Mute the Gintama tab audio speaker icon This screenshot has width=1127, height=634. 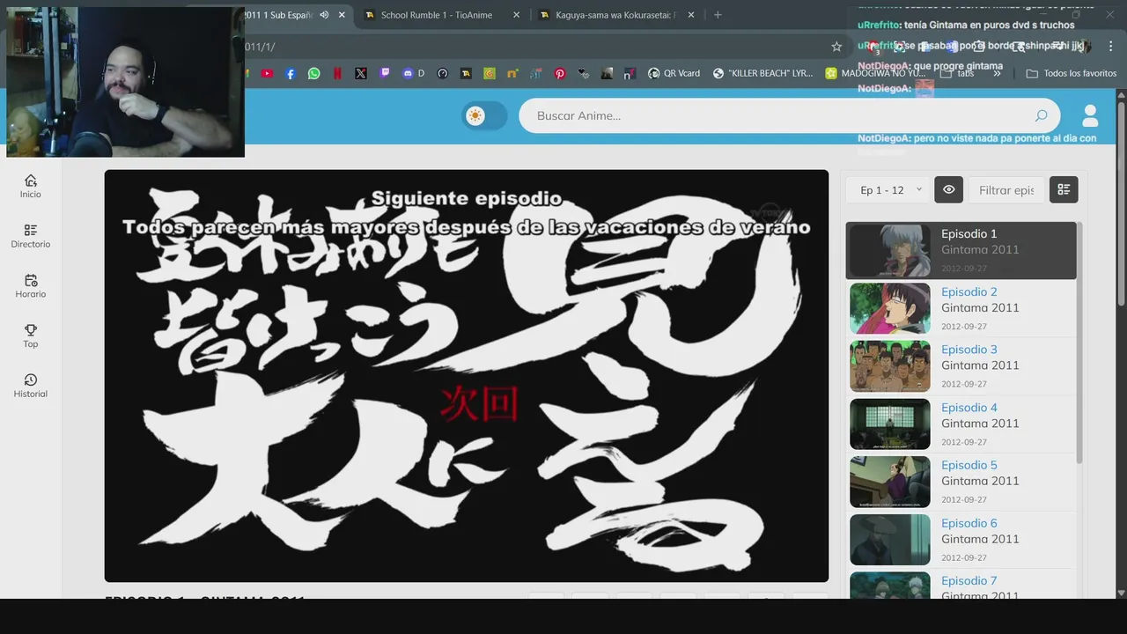[324, 15]
